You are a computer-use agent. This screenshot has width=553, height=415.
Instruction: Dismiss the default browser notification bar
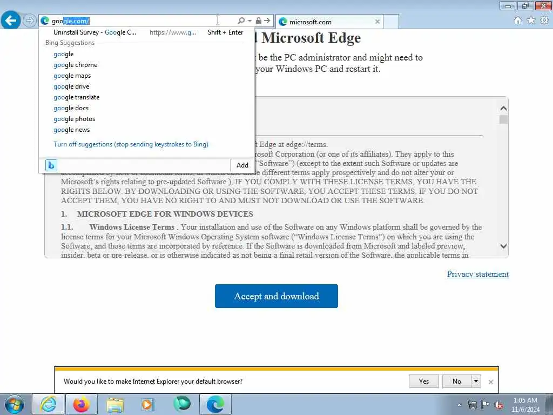(490, 382)
